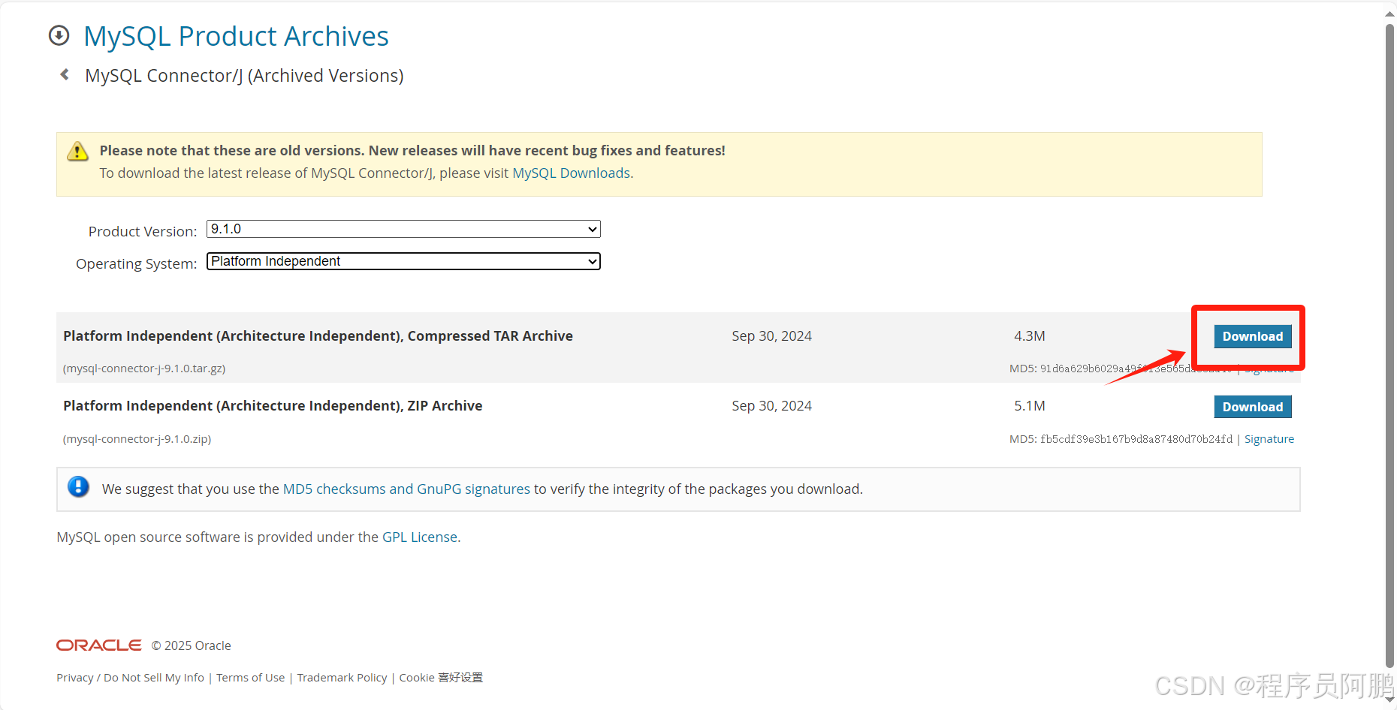Select the file name mysql-connector-j-9.1.0.tar.gz

point(144,369)
